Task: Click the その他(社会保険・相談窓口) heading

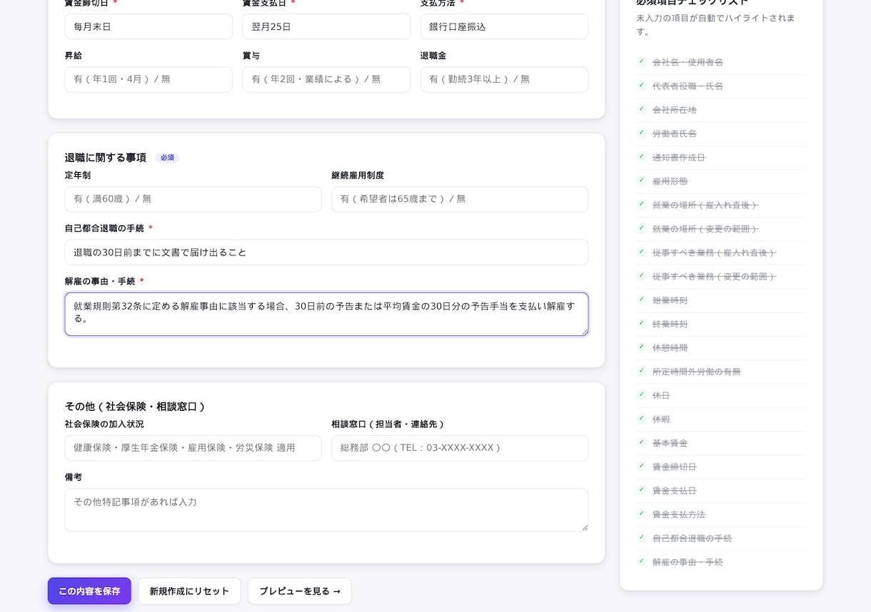Action: [136, 407]
